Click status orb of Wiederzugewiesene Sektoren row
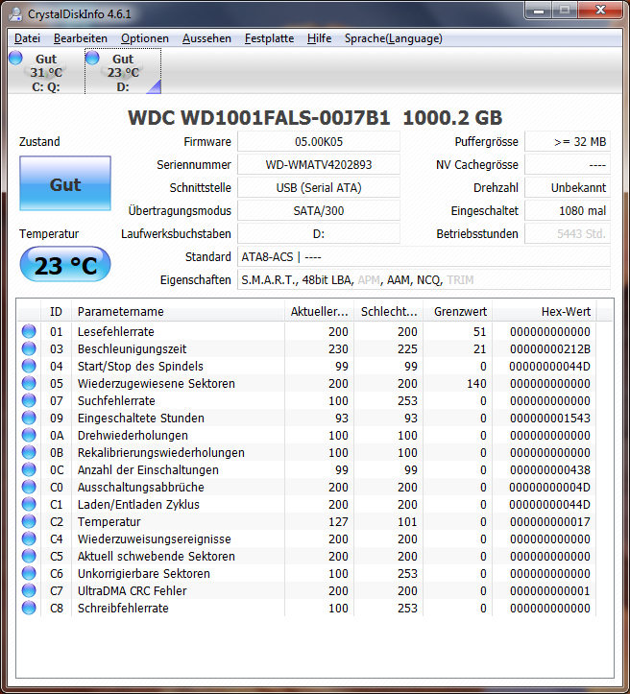 pos(29,383)
